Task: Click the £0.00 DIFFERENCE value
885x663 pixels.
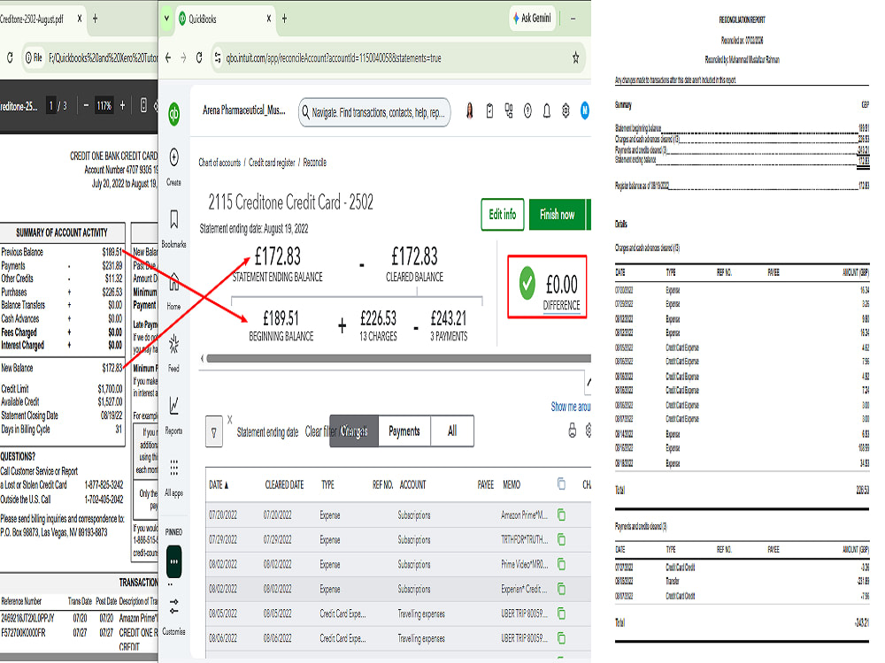Action: click(x=562, y=284)
